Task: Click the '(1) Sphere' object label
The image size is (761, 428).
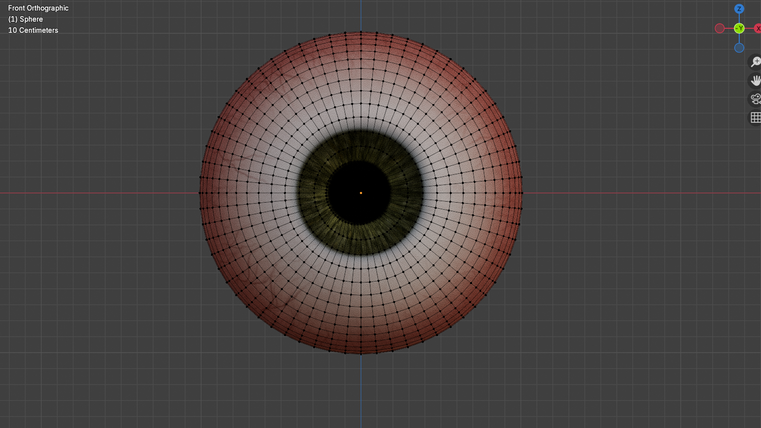Action: [25, 19]
